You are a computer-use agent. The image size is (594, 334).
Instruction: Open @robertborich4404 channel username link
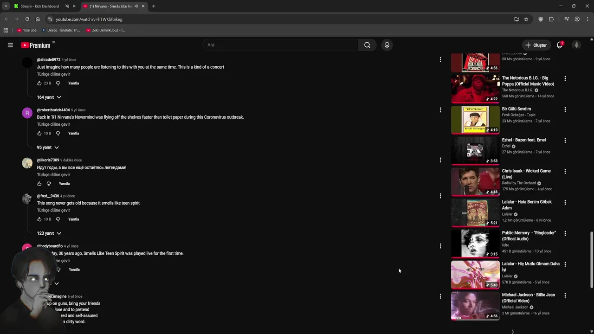53,110
